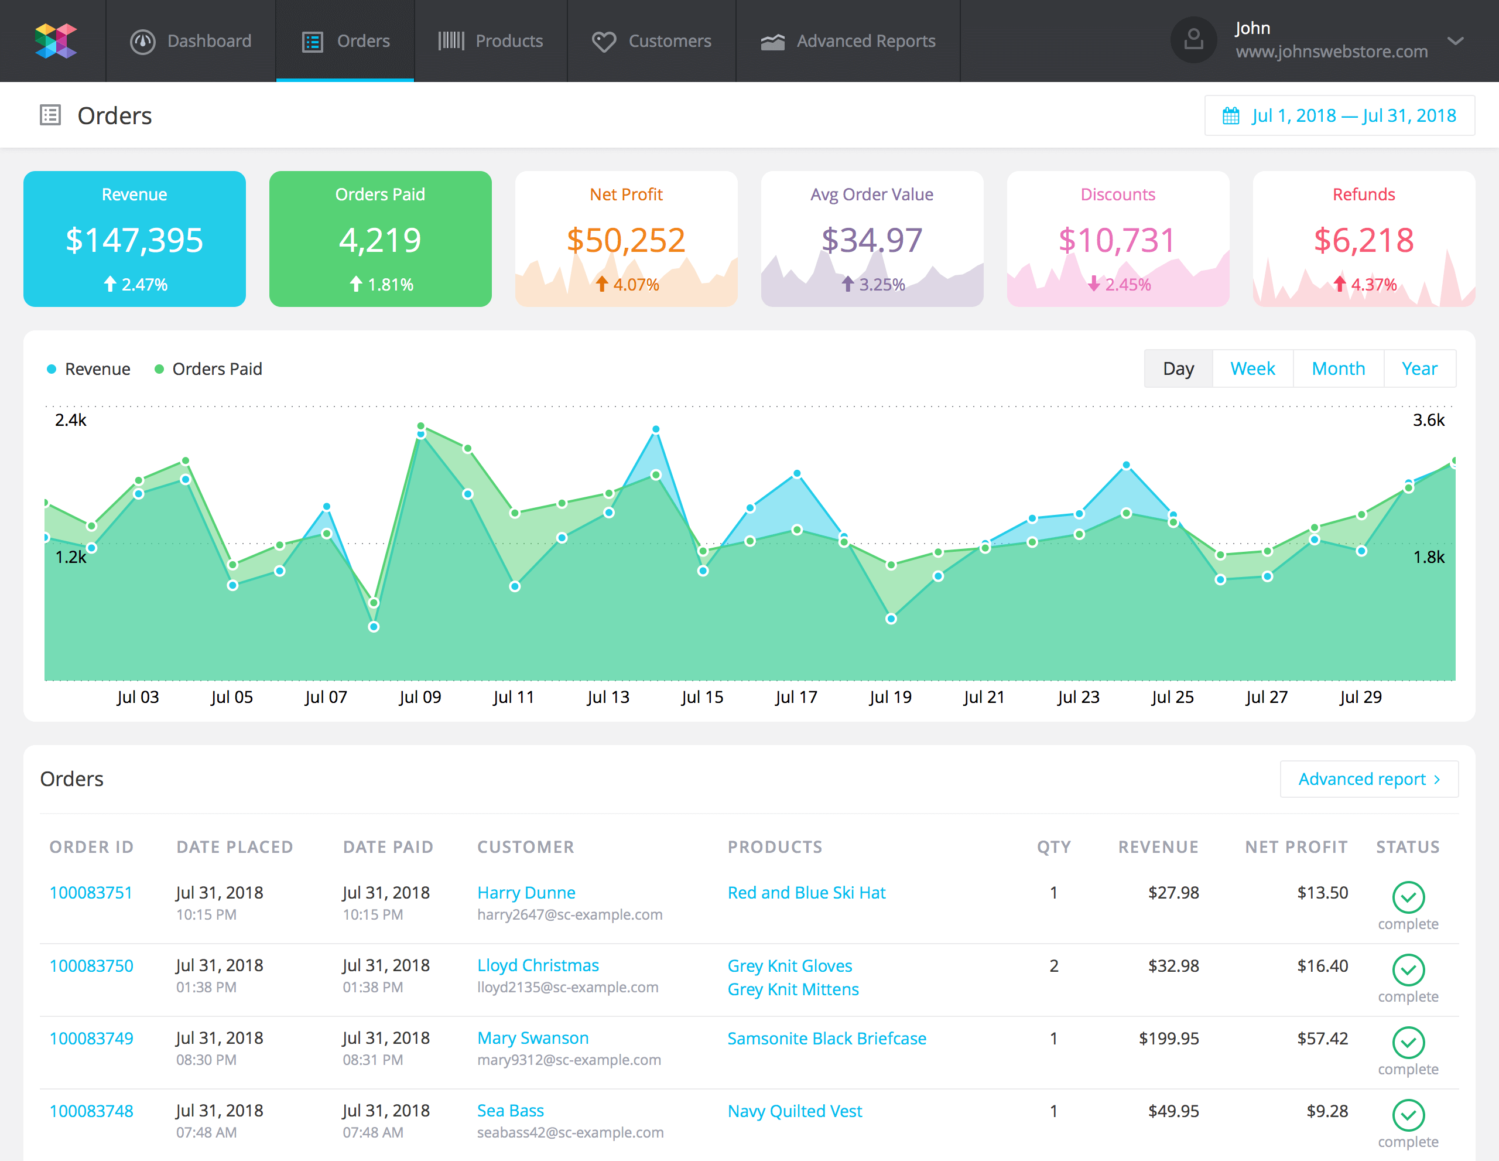This screenshot has width=1499, height=1161.
Task: Open product Grey Knit Mittens
Action: pos(793,989)
